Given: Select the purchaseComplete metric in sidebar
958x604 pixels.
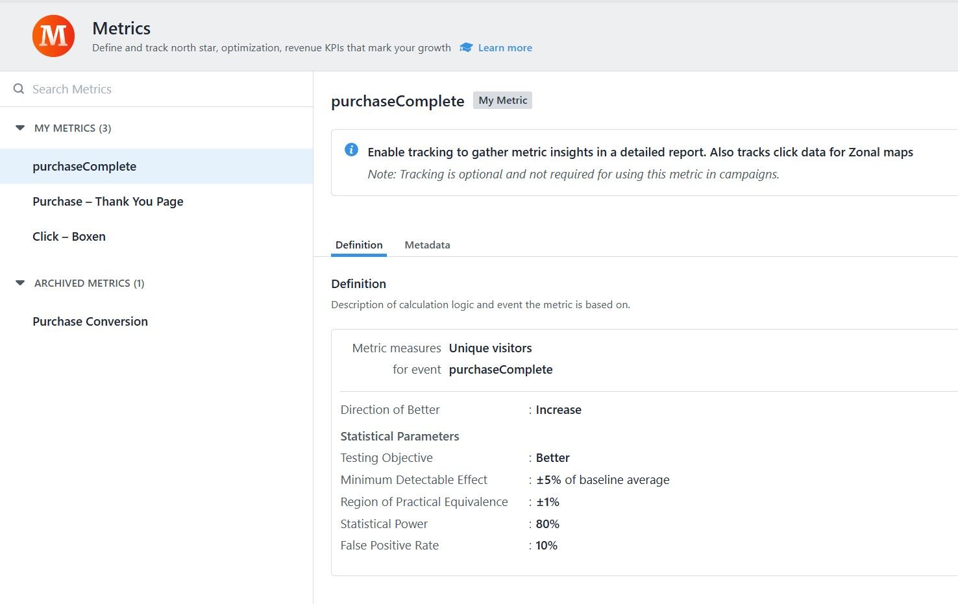Looking at the screenshot, I should [84, 166].
